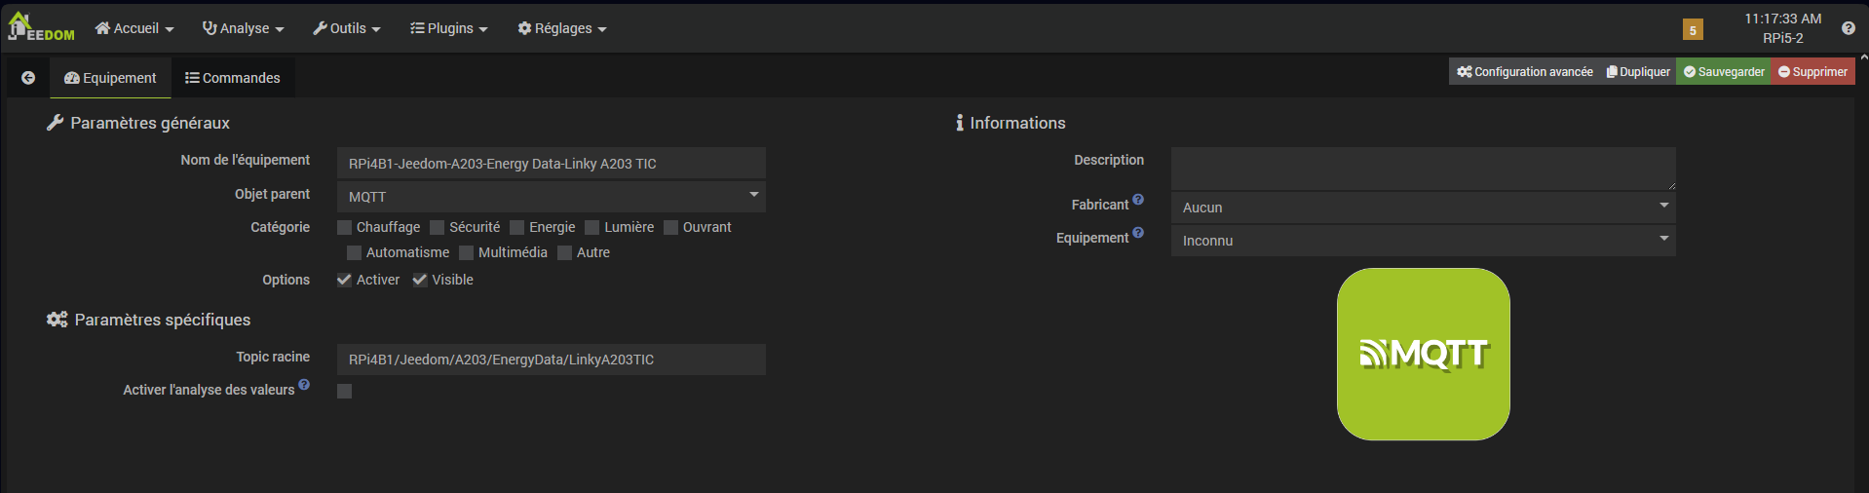Click the green MQTT plugin logo
Screen dimensions: 1869x493
[1423, 355]
